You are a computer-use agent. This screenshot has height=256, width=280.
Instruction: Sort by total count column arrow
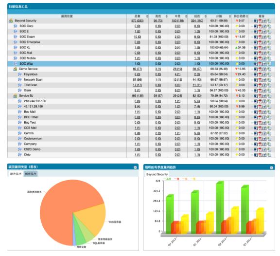pos(147,16)
